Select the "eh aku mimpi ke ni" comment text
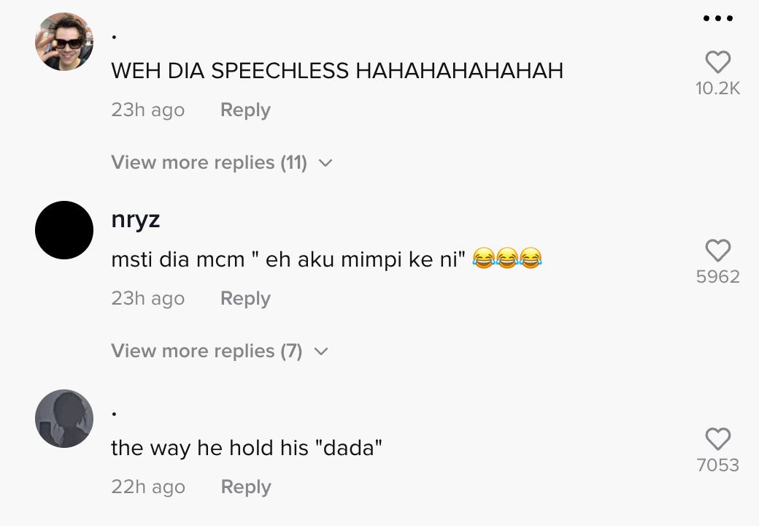Image resolution: width=759 pixels, height=526 pixels. point(288,259)
